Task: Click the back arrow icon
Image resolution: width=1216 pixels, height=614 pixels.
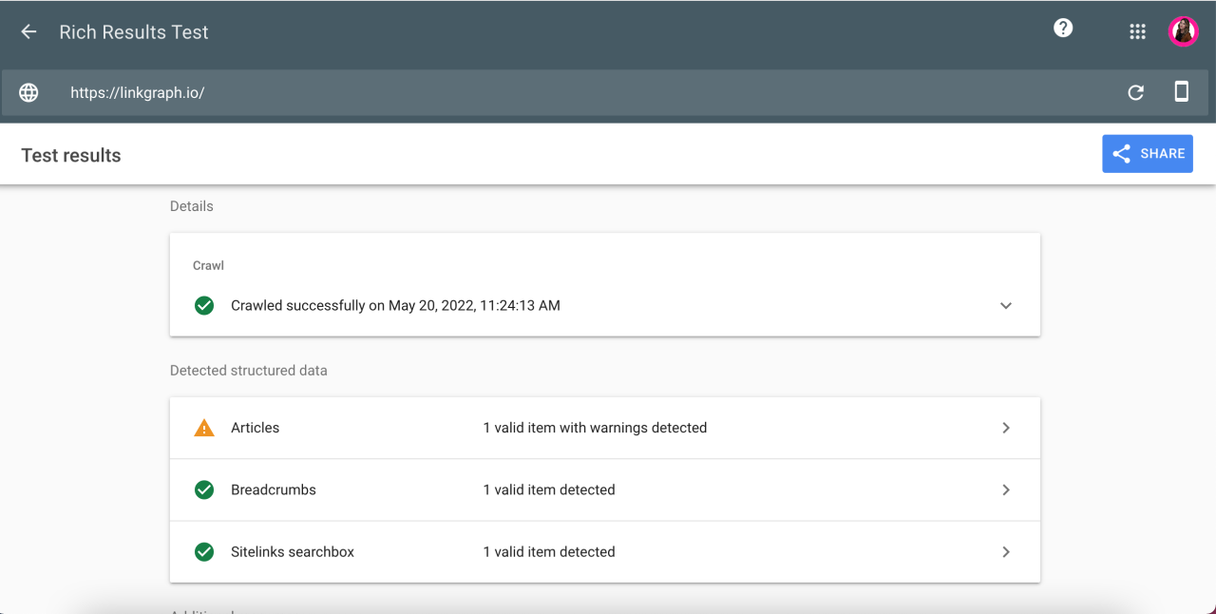Action: pyautogui.click(x=28, y=32)
